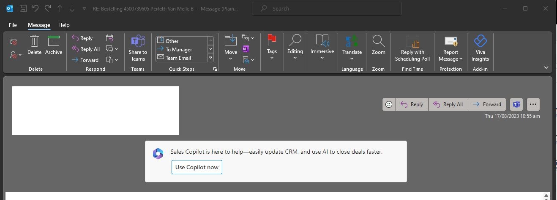Go to the previous item with up arrow
Viewport: 557px width, 200px height.
(x=60, y=8)
